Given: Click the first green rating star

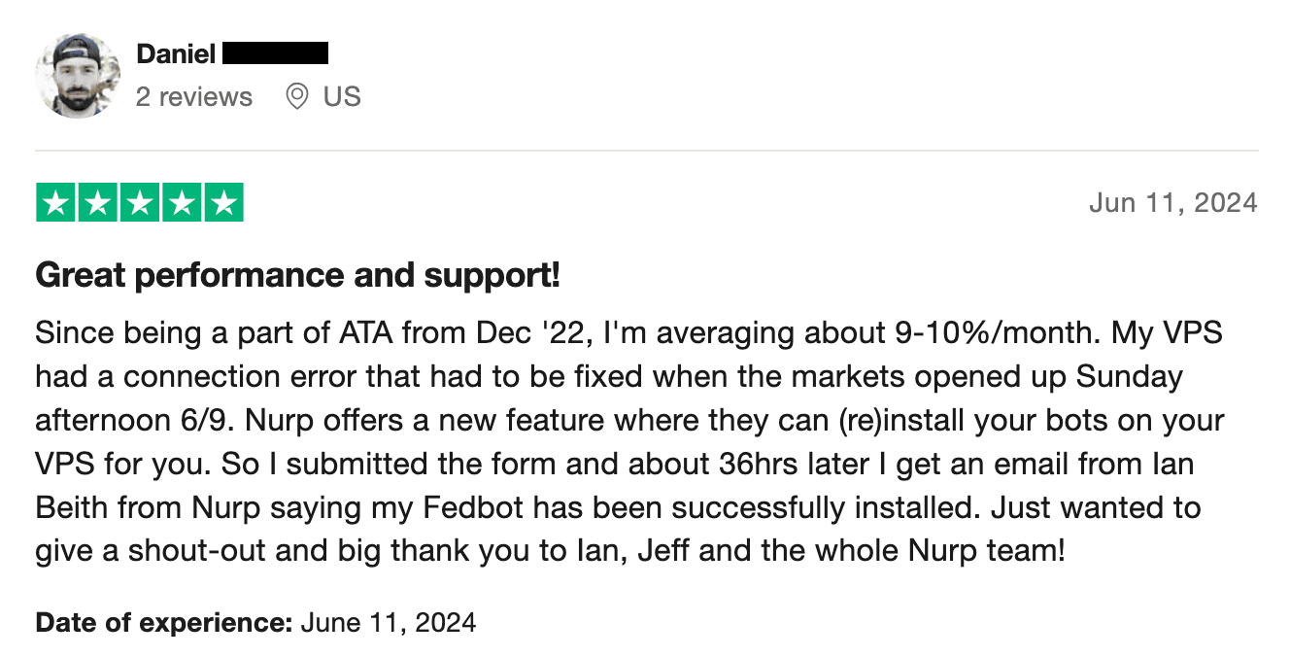Looking at the screenshot, I should pyautogui.click(x=56, y=202).
